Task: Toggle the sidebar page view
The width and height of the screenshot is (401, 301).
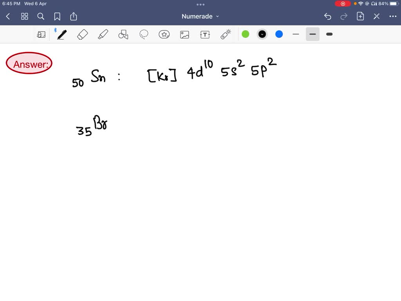Action: 41,34
